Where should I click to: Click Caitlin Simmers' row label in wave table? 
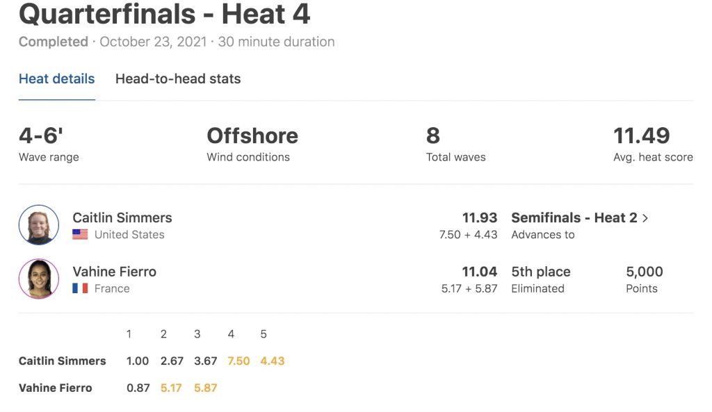[x=62, y=361]
